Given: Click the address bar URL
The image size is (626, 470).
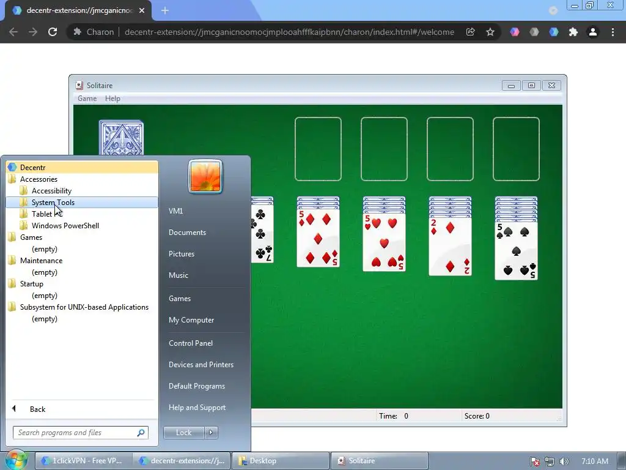Looking at the screenshot, I should pos(289,32).
